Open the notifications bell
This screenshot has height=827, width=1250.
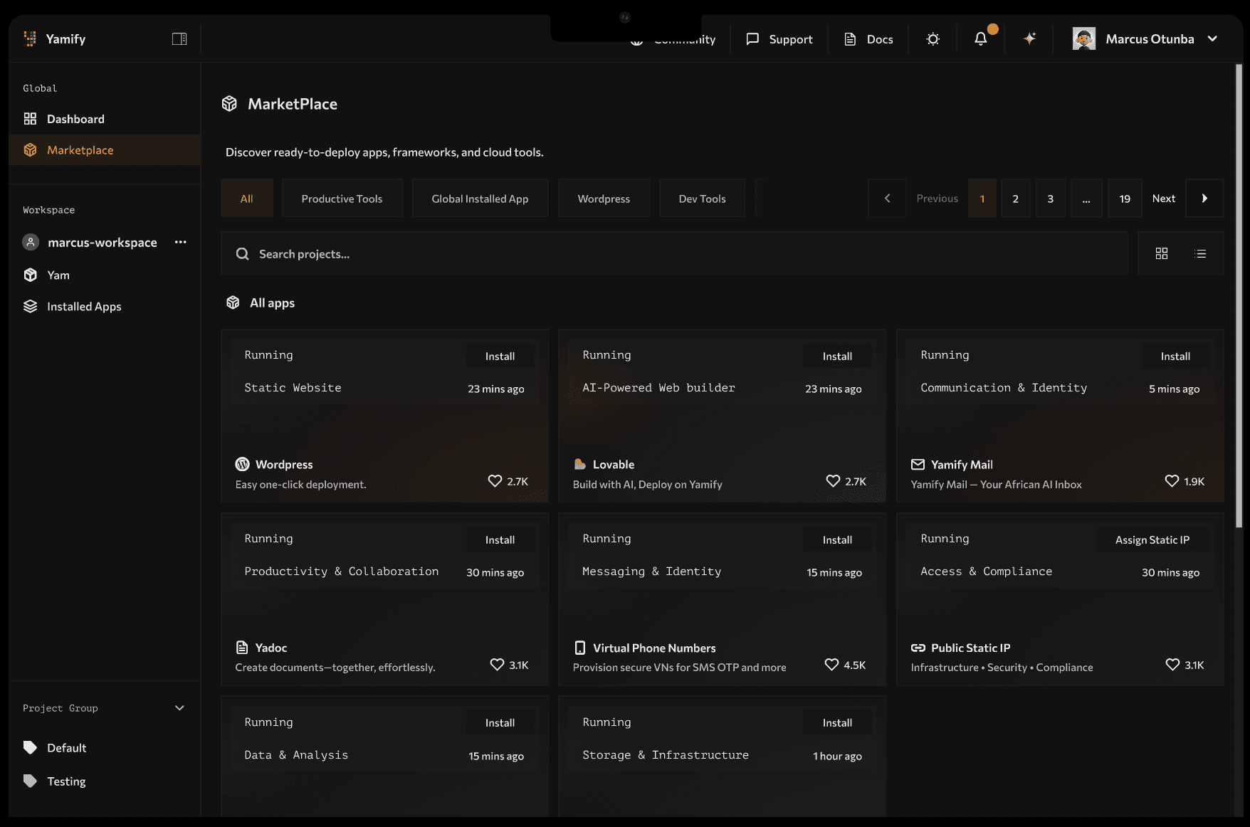coord(980,39)
